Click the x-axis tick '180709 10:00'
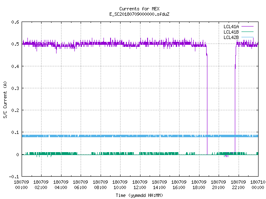This screenshot has width=266, height=199. (x=120, y=185)
